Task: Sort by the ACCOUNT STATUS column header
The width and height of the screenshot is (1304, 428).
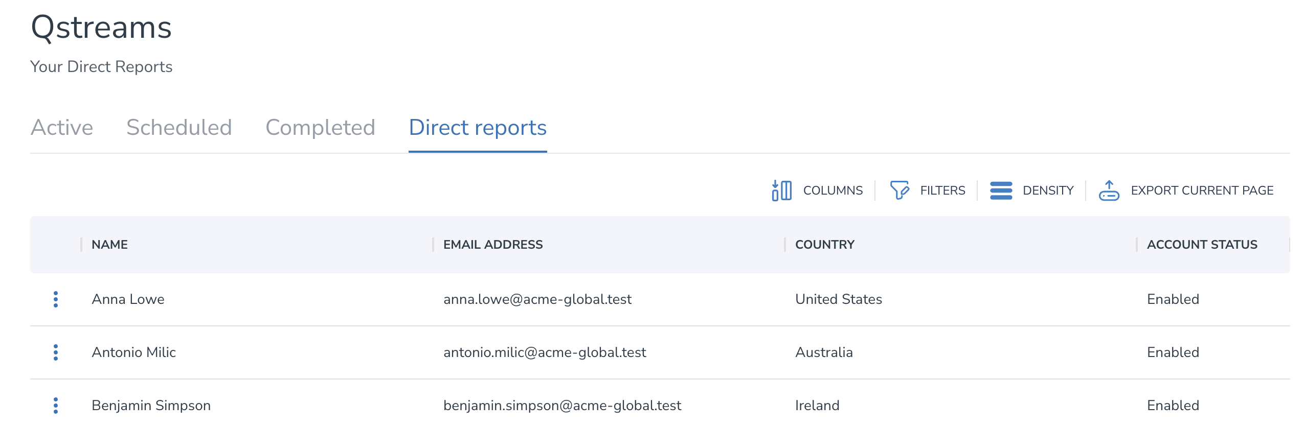Action: tap(1202, 245)
